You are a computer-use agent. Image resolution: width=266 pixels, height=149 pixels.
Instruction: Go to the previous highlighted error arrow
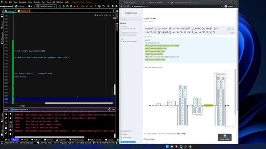[110, 15]
